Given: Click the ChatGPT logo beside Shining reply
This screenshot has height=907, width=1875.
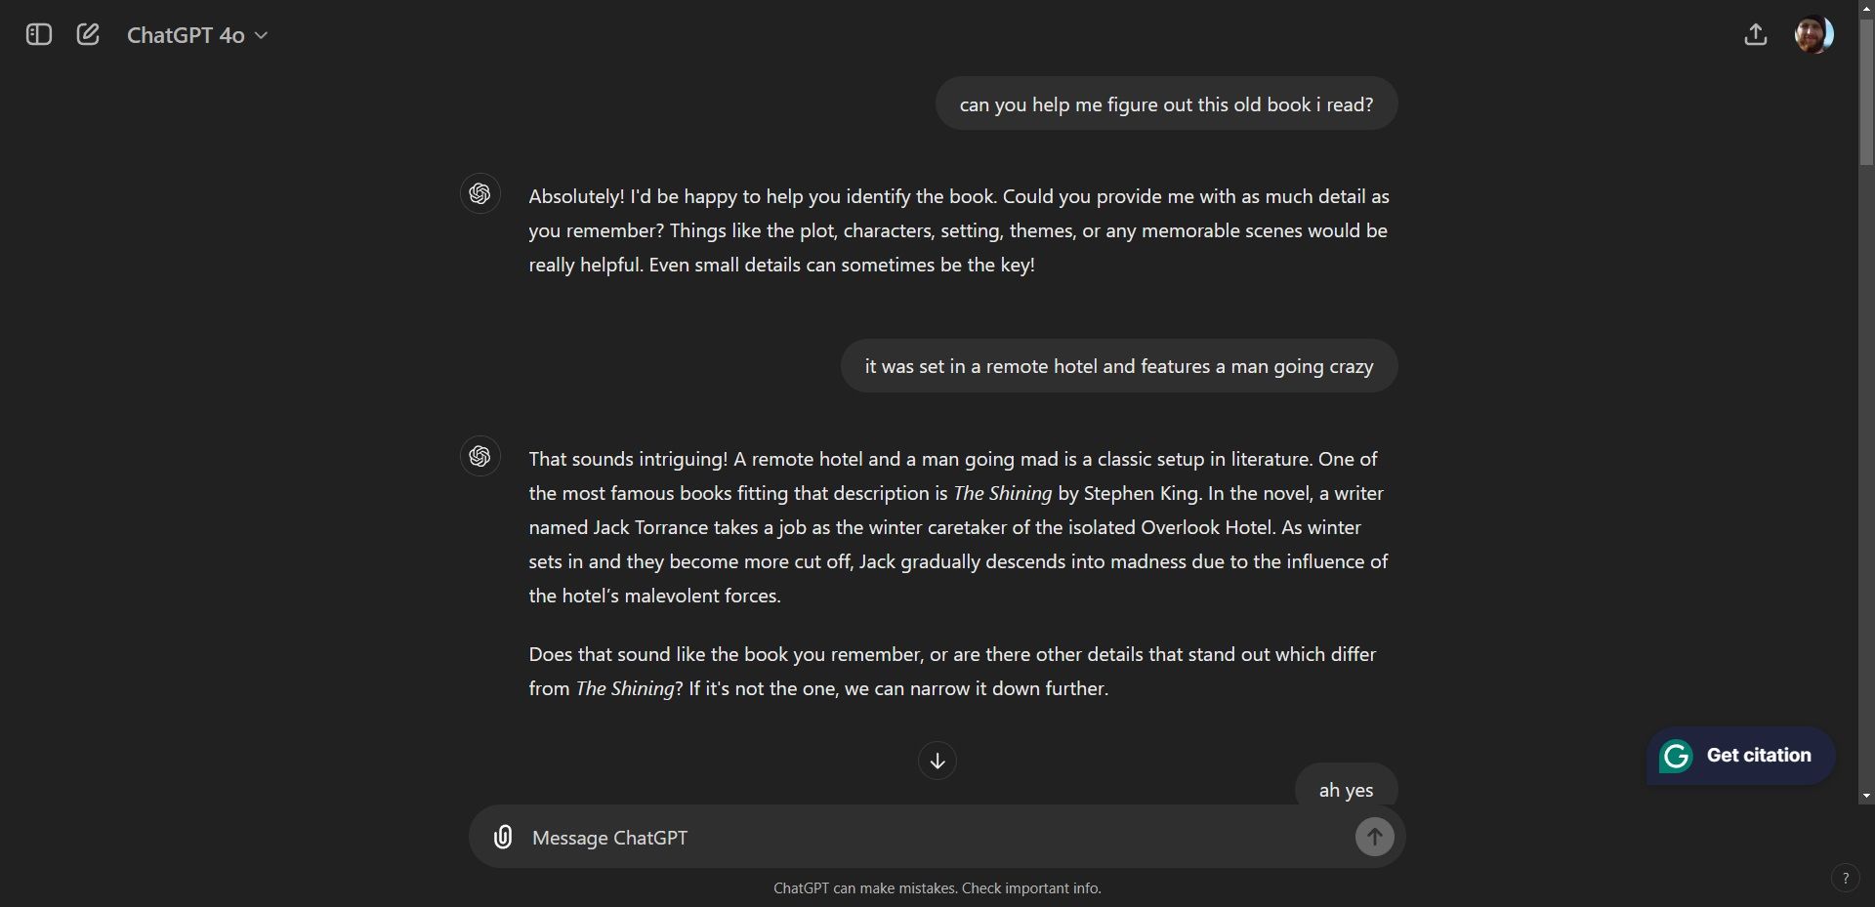Looking at the screenshot, I should [479, 456].
